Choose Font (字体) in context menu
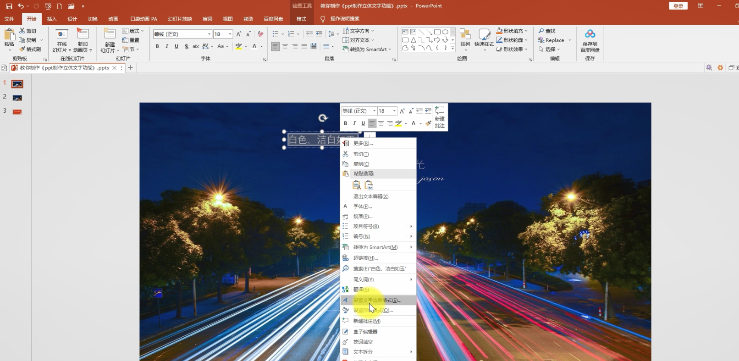The image size is (739, 361). [x=378, y=206]
